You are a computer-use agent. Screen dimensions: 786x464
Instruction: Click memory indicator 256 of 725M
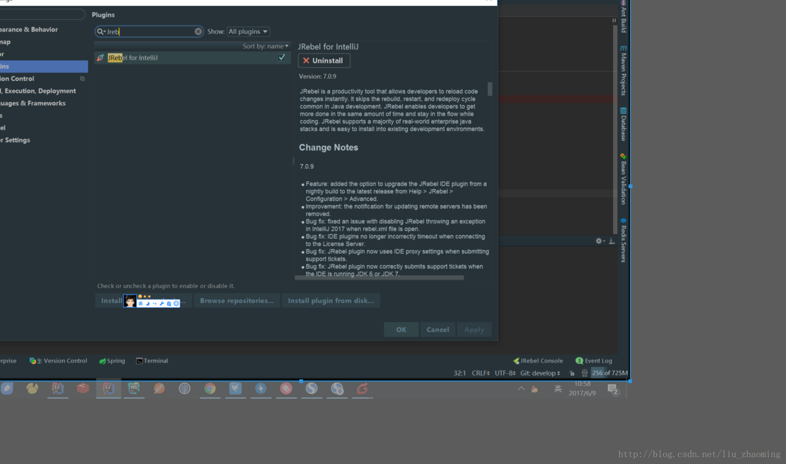click(610, 373)
